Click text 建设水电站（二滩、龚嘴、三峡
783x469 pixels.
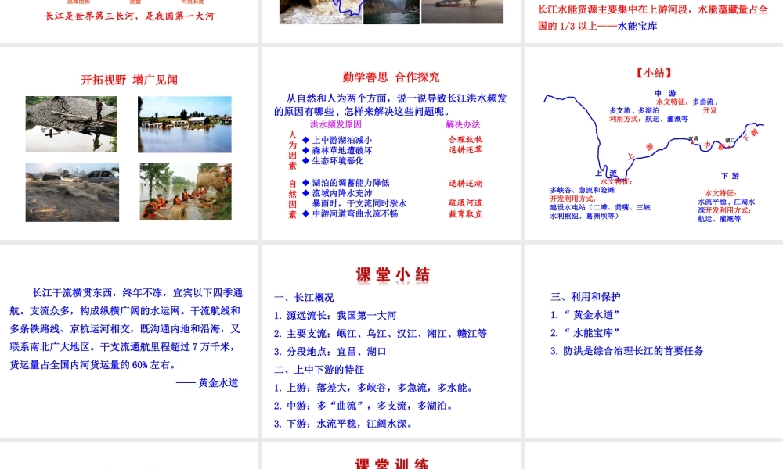(x=601, y=207)
